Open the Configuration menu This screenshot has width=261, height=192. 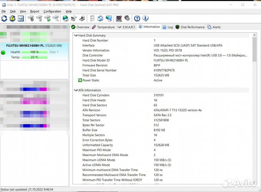point(52,11)
